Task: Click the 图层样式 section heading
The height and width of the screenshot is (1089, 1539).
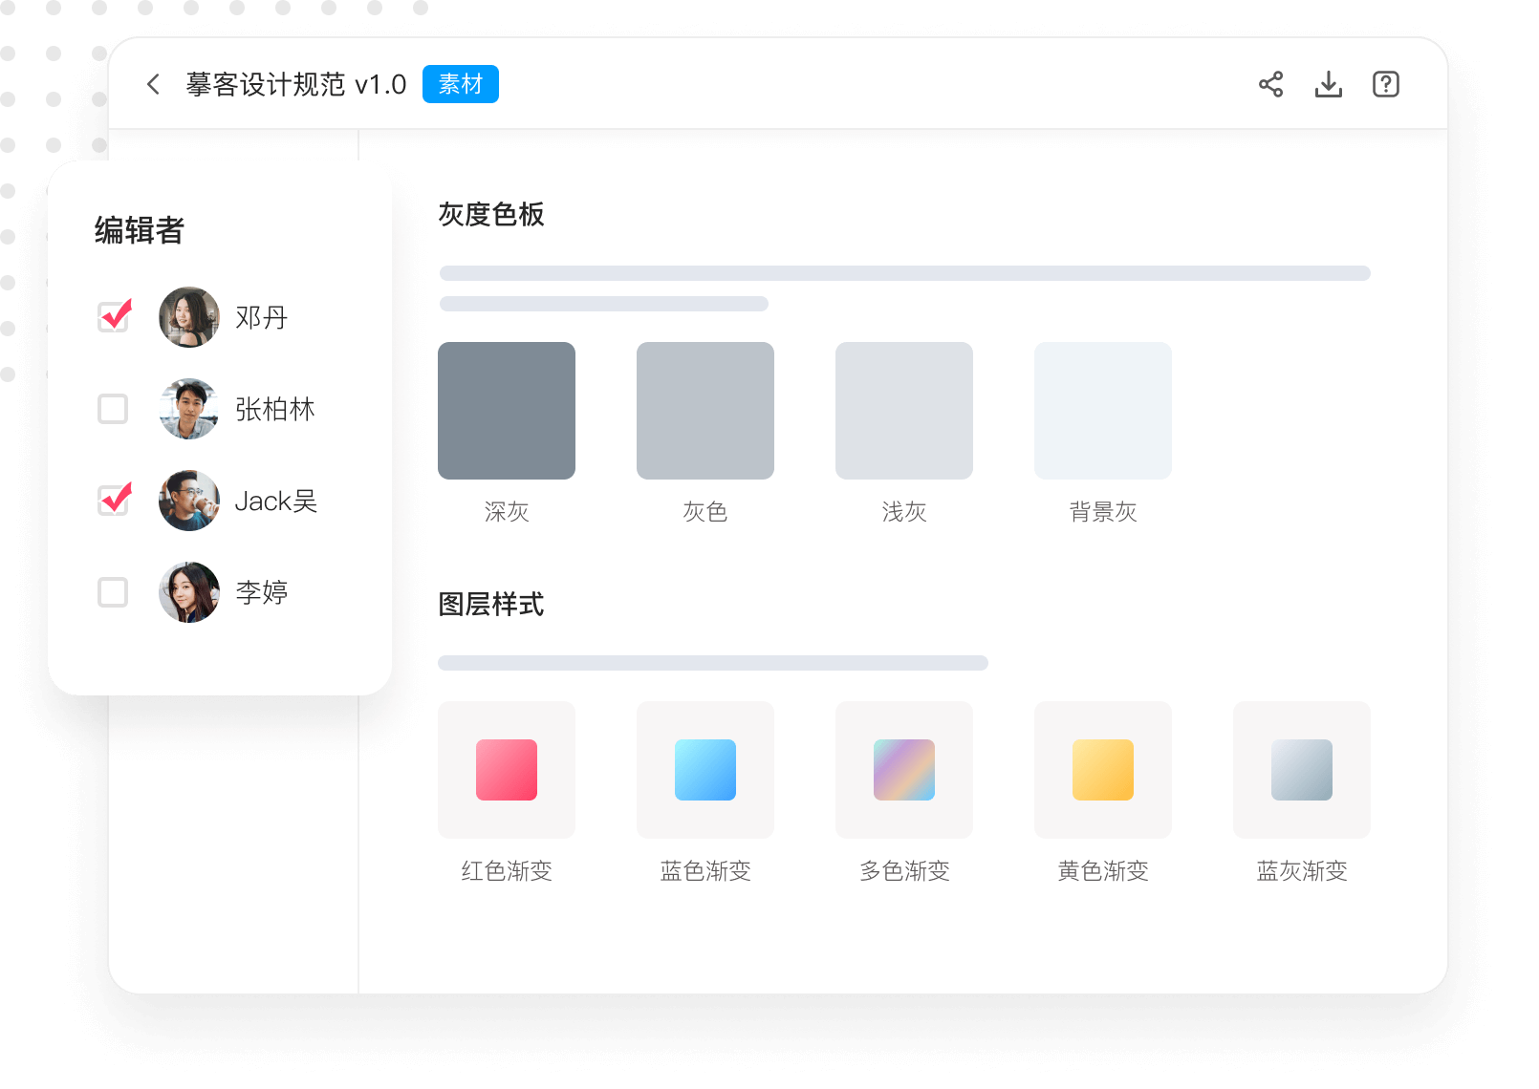Action: [491, 604]
